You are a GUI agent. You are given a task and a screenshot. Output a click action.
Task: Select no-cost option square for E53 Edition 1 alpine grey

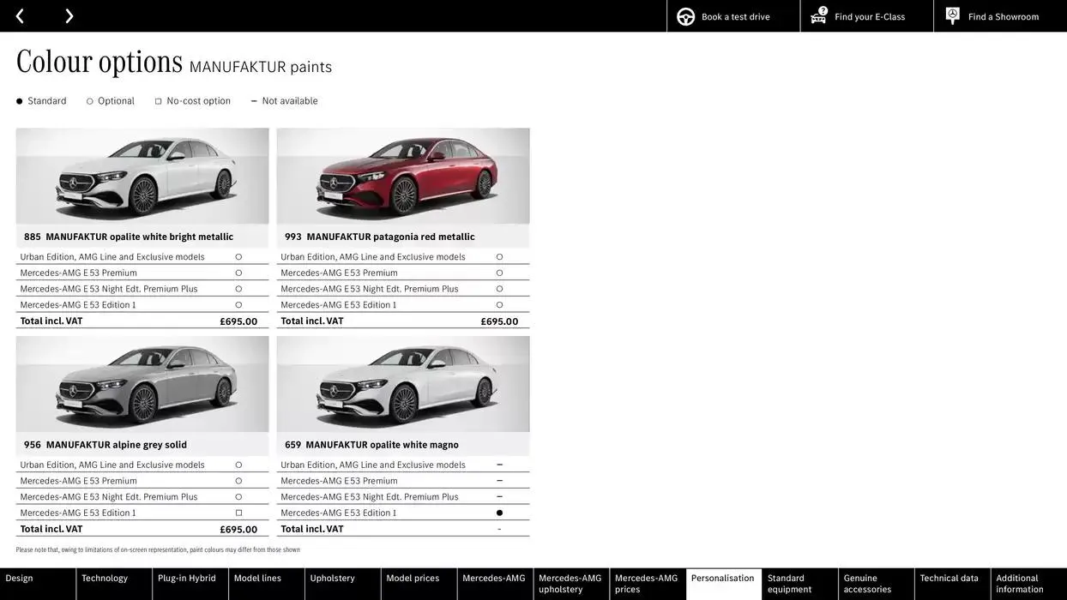[238, 511]
